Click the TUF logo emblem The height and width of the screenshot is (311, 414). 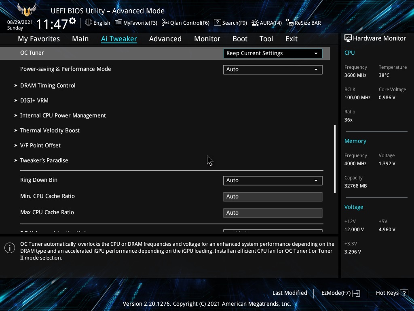tap(27, 10)
